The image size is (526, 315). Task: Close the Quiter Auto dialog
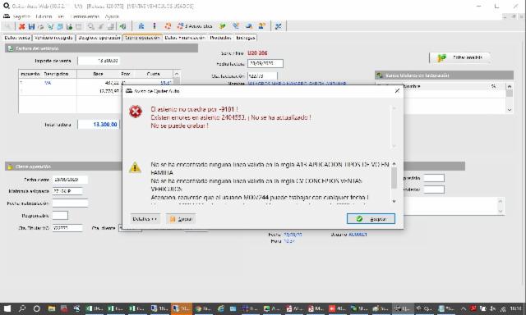(397, 91)
